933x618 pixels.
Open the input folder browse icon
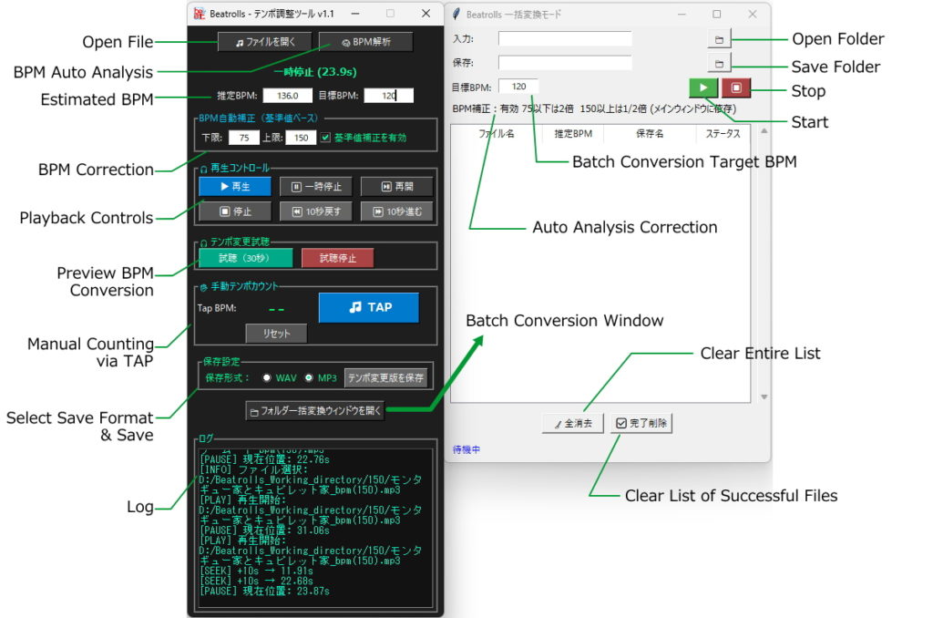[x=719, y=39]
